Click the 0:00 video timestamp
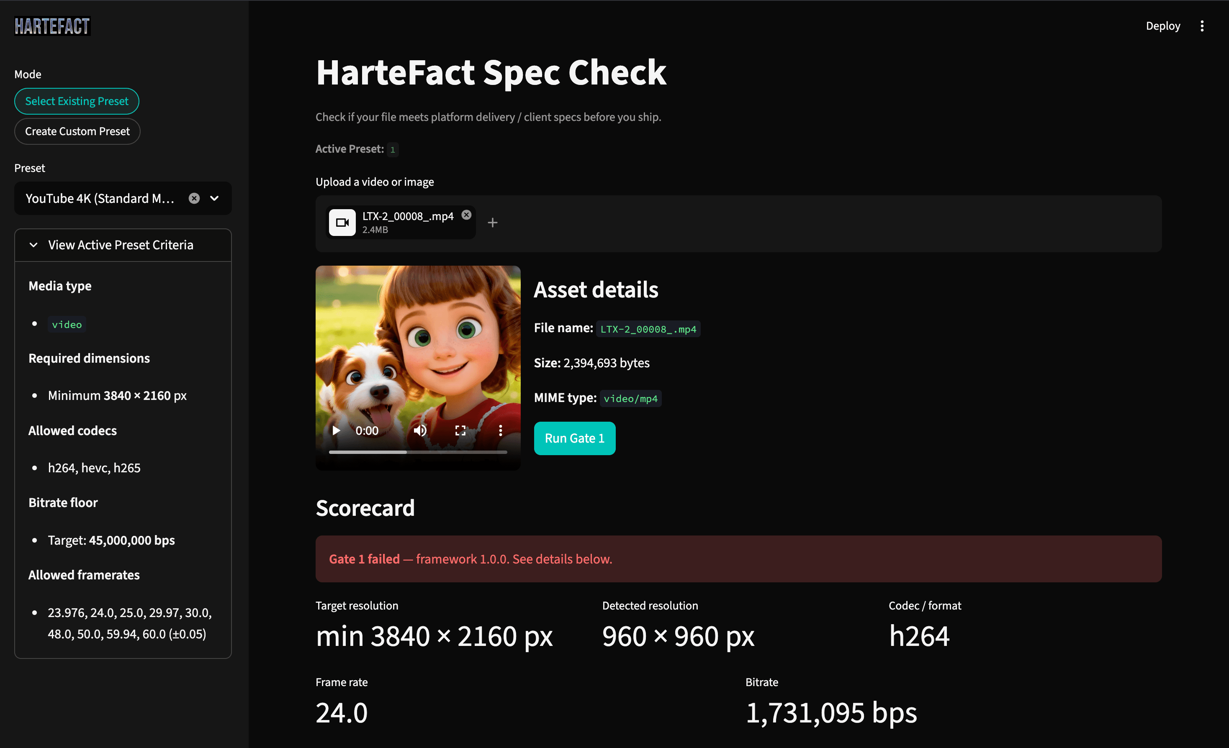 [x=367, y=430]
